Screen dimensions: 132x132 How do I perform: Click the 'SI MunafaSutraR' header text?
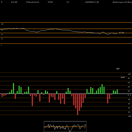pos(32,2)
